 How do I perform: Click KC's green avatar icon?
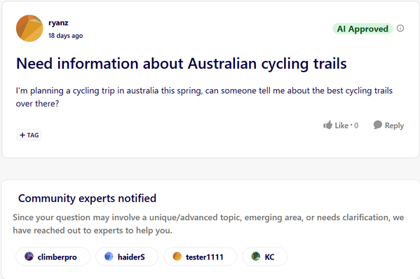(x=256, y=257)
